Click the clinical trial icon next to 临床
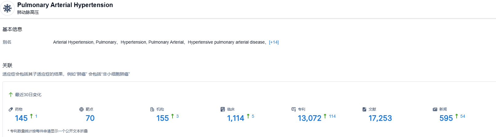 tap(223, 109)
